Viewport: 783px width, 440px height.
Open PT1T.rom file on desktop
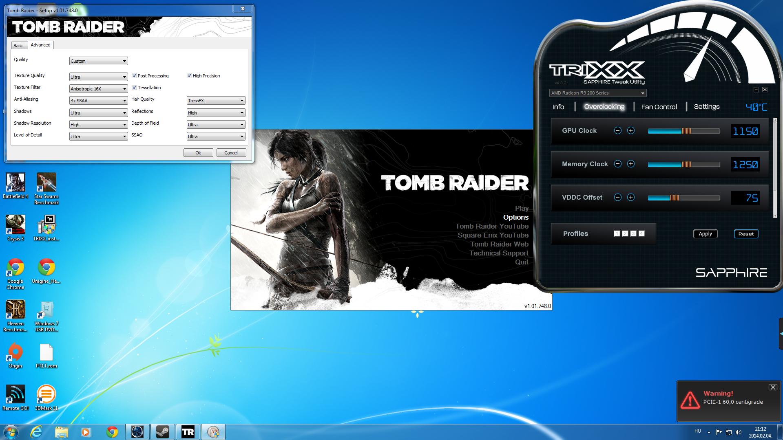coord(46,355)
